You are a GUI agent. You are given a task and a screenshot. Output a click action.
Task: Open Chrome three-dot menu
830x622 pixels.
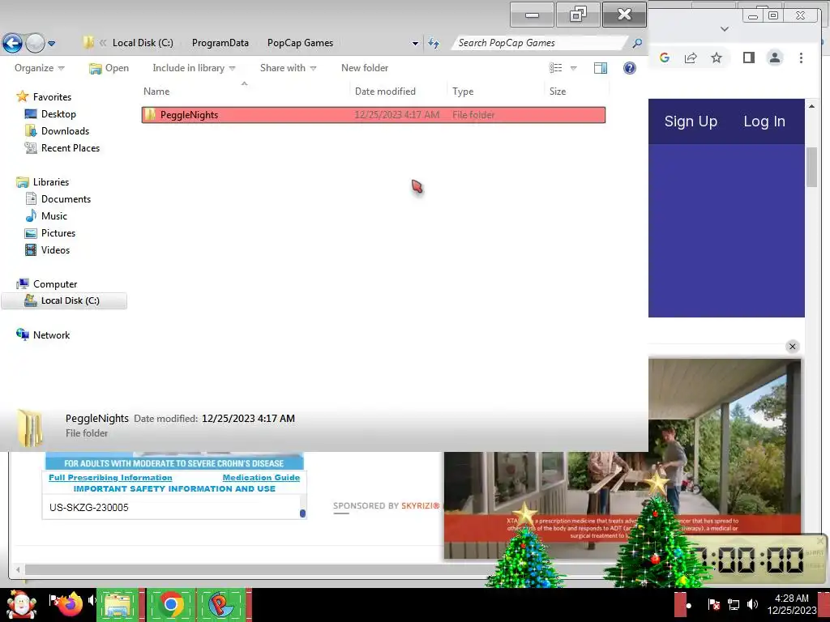(x=801, y=58)
